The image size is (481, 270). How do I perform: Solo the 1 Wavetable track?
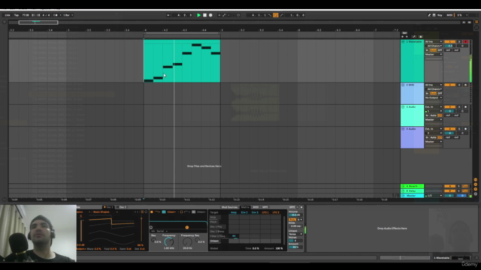point(459,42)
